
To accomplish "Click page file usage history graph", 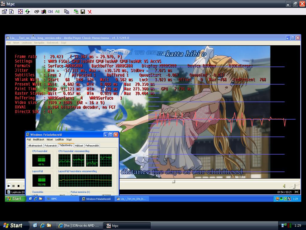I will click(x=85, y=181).
